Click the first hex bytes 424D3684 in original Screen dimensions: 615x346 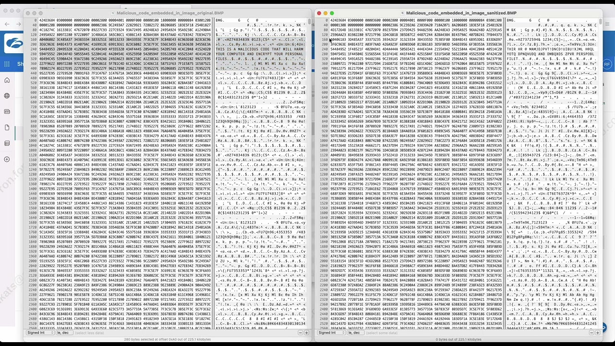click(47, 21)
